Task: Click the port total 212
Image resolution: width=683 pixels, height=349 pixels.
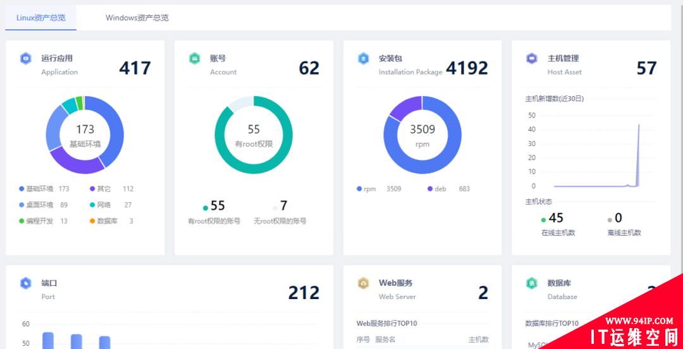Action: 304,293
